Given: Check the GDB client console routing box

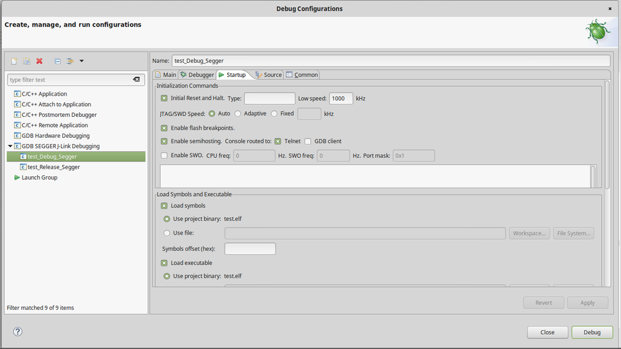Looking at the screenshot, I should pyautogui.click(x=308, y=142).
